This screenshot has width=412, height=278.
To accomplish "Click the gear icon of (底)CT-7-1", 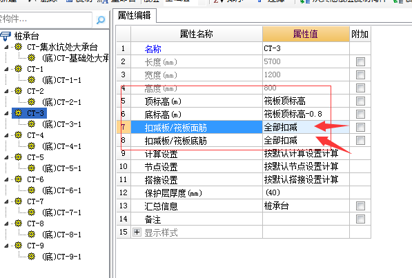I will 31,212.
